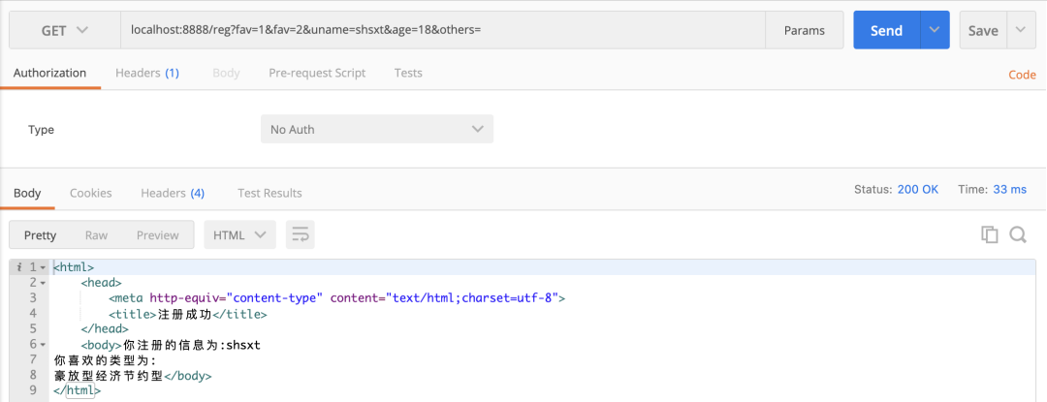This screenshot has height=402, width=1047.
Task: Expand the No Auth type dropdown
Action: point(376,129)
